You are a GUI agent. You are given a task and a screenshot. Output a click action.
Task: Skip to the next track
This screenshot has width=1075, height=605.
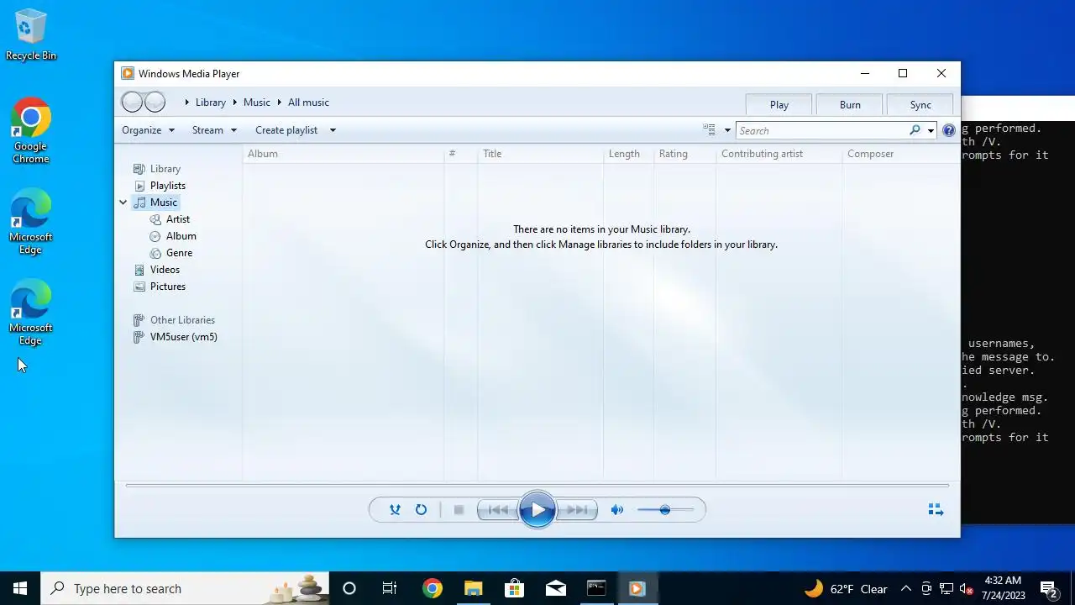coord(577,509)
